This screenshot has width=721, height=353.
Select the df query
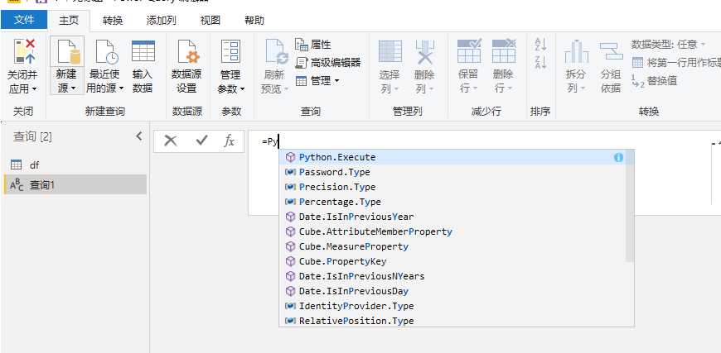(x=75, y=165)
